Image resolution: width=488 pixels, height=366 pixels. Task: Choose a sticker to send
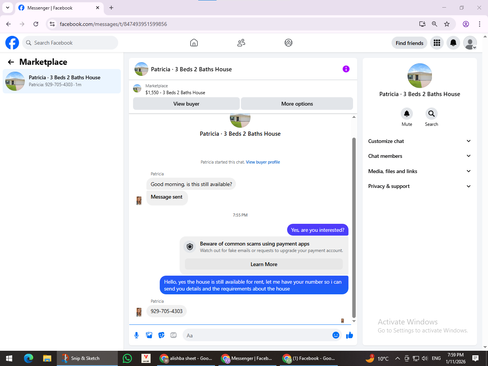pos(162,335)
